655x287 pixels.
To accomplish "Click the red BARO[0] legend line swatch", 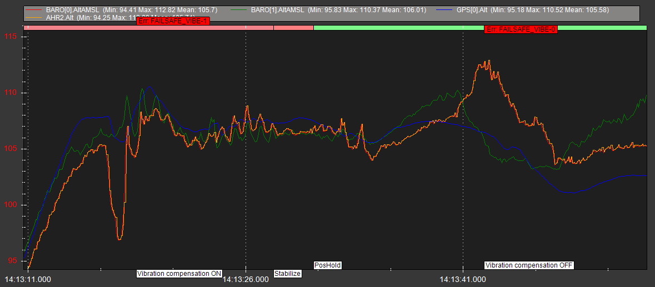I will 34,10.
